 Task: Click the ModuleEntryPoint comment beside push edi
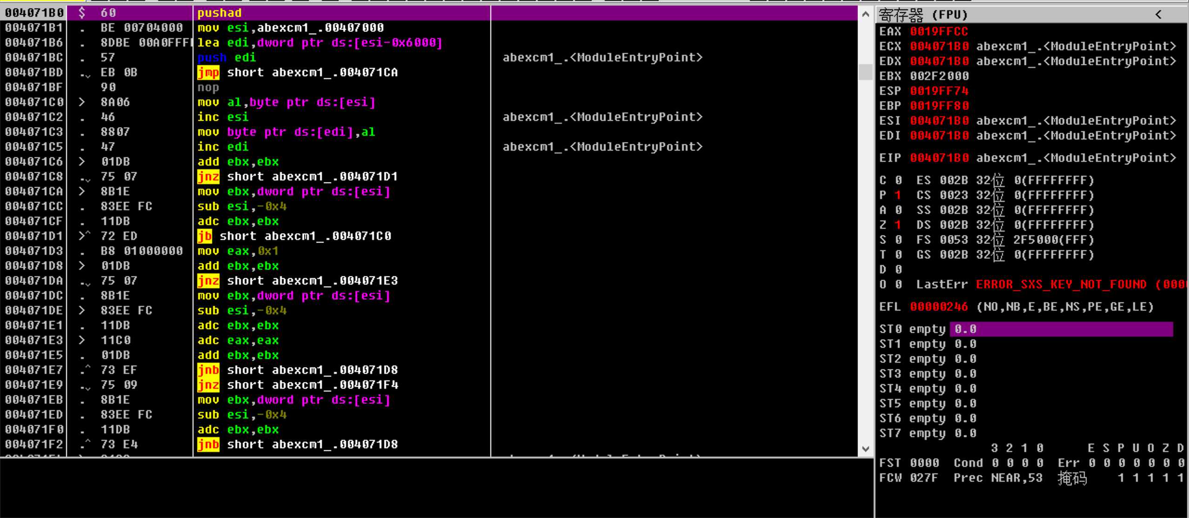602,58
